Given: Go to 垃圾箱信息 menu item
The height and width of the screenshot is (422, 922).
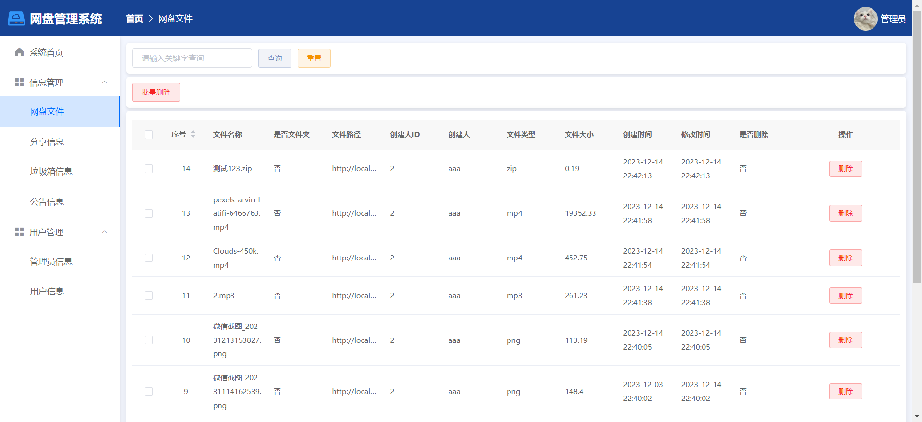Looking at the screenshot, I should click(x=51, y=171).
